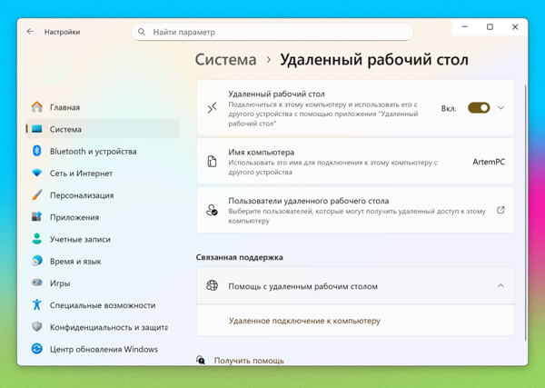Click the Вкл. toggle status label
Viewport: 545px width, 388px height.
449,108
